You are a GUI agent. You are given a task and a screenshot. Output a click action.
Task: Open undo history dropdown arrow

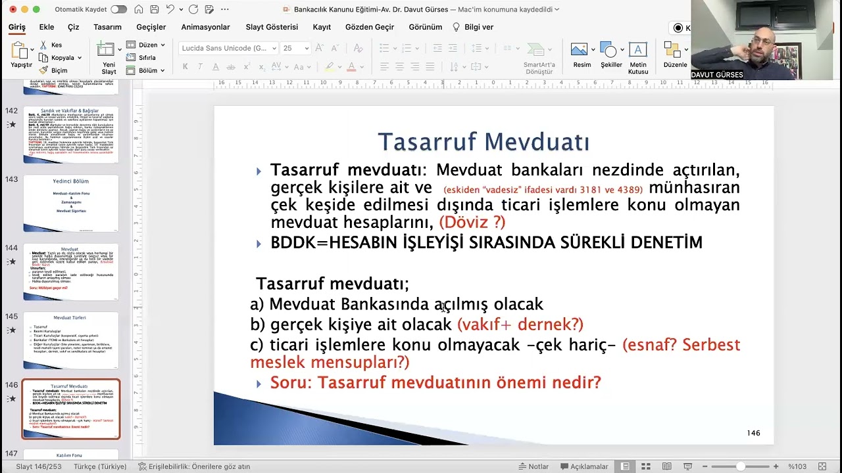click(x=181, y=9)
